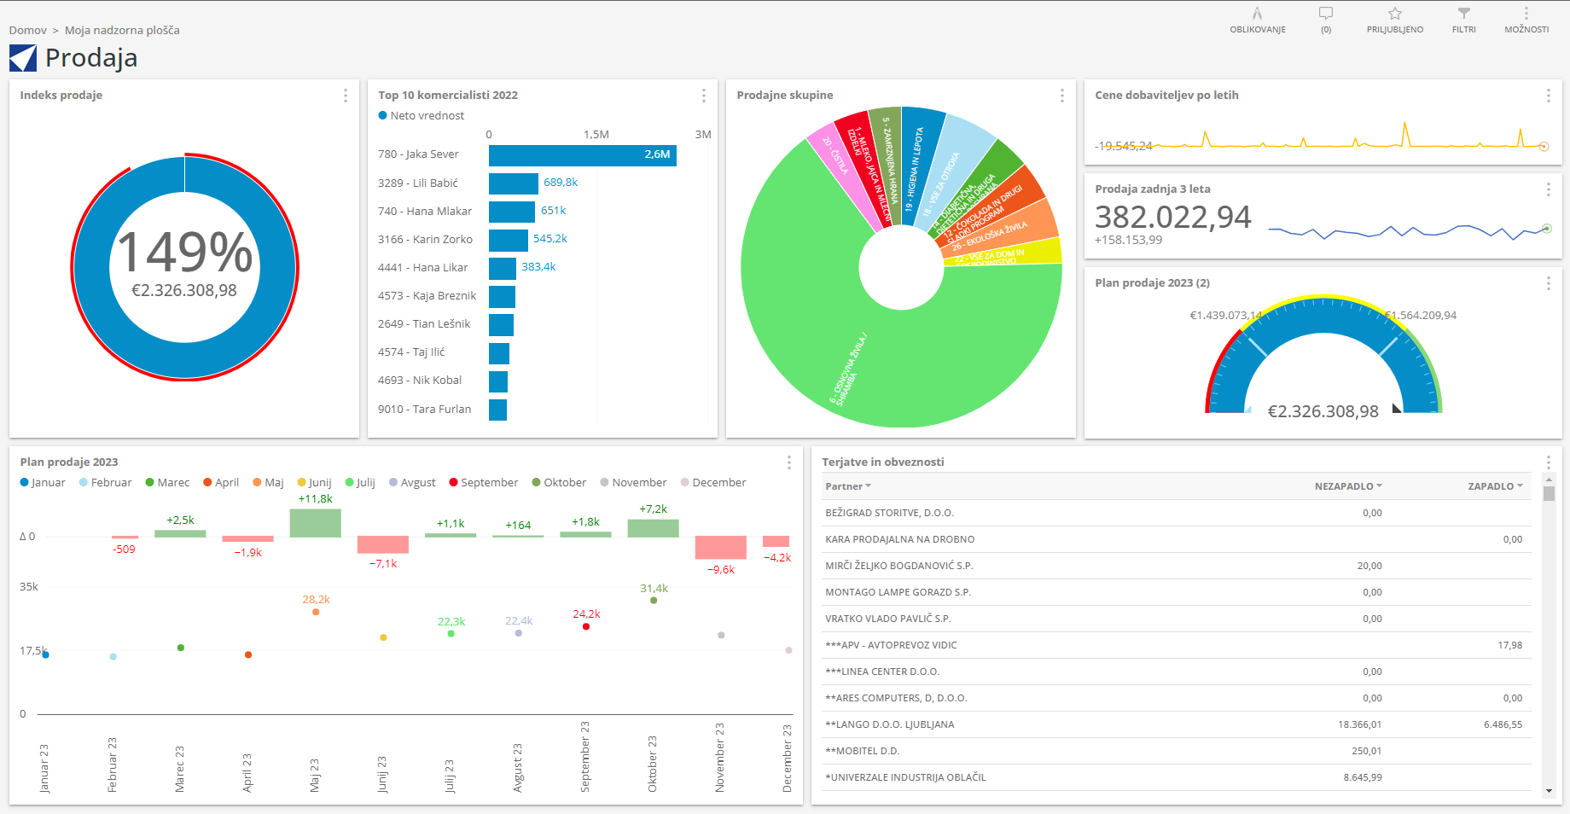The height and width of the screenshot is (814, 1570).
Task: Open kebab menu of Indeks prodaje
Action: pos(346,96)
